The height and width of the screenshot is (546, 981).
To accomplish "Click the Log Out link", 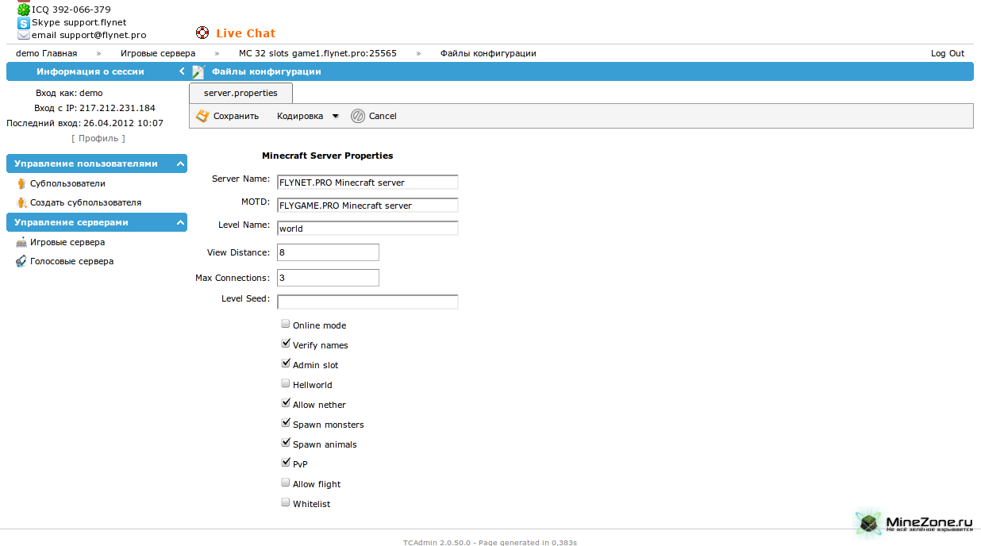I will pos(947,54).
